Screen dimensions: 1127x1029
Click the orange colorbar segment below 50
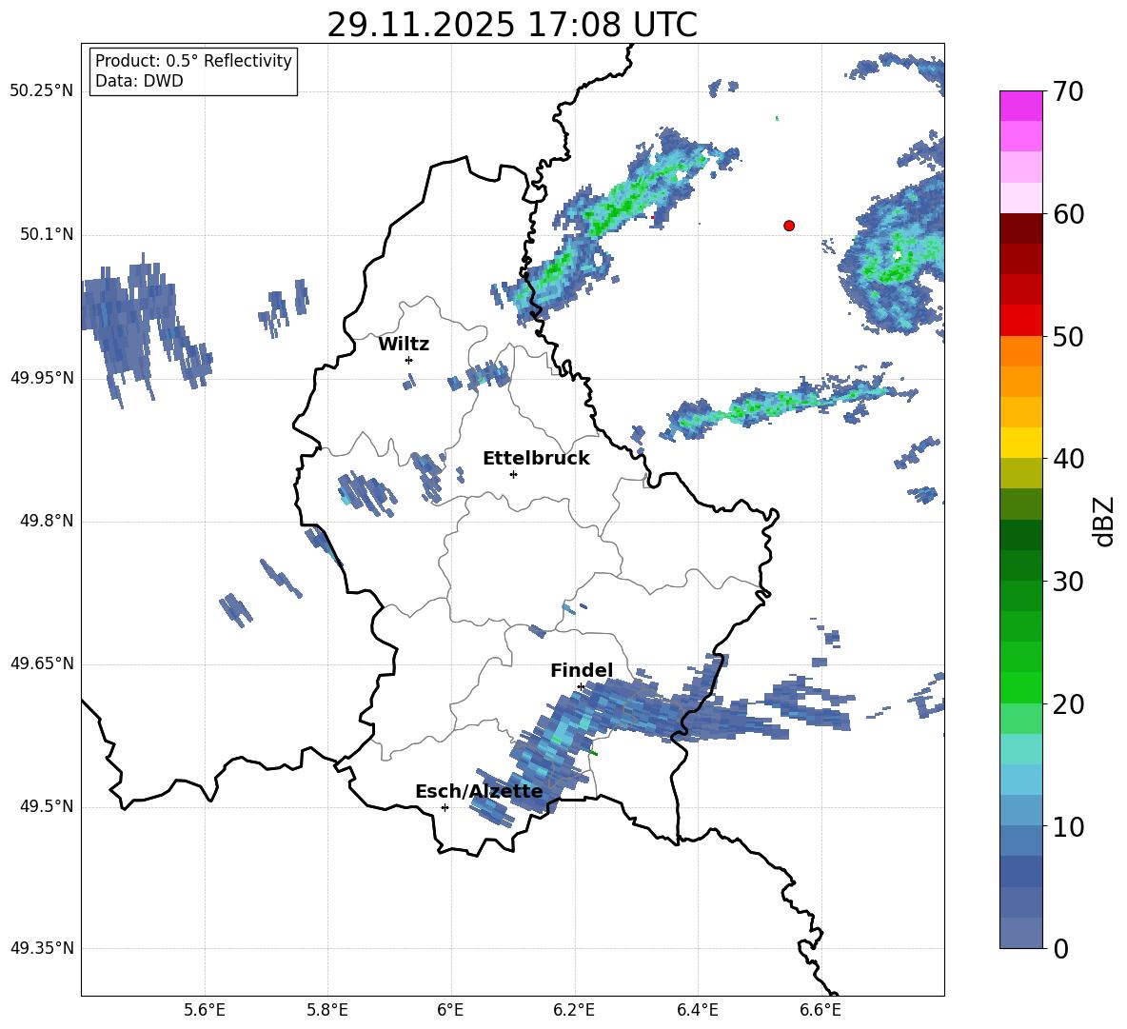pyautogui.click(x=1021, y=350)
